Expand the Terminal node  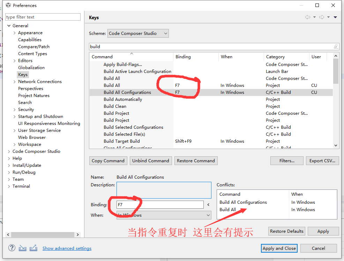(9, 186)
